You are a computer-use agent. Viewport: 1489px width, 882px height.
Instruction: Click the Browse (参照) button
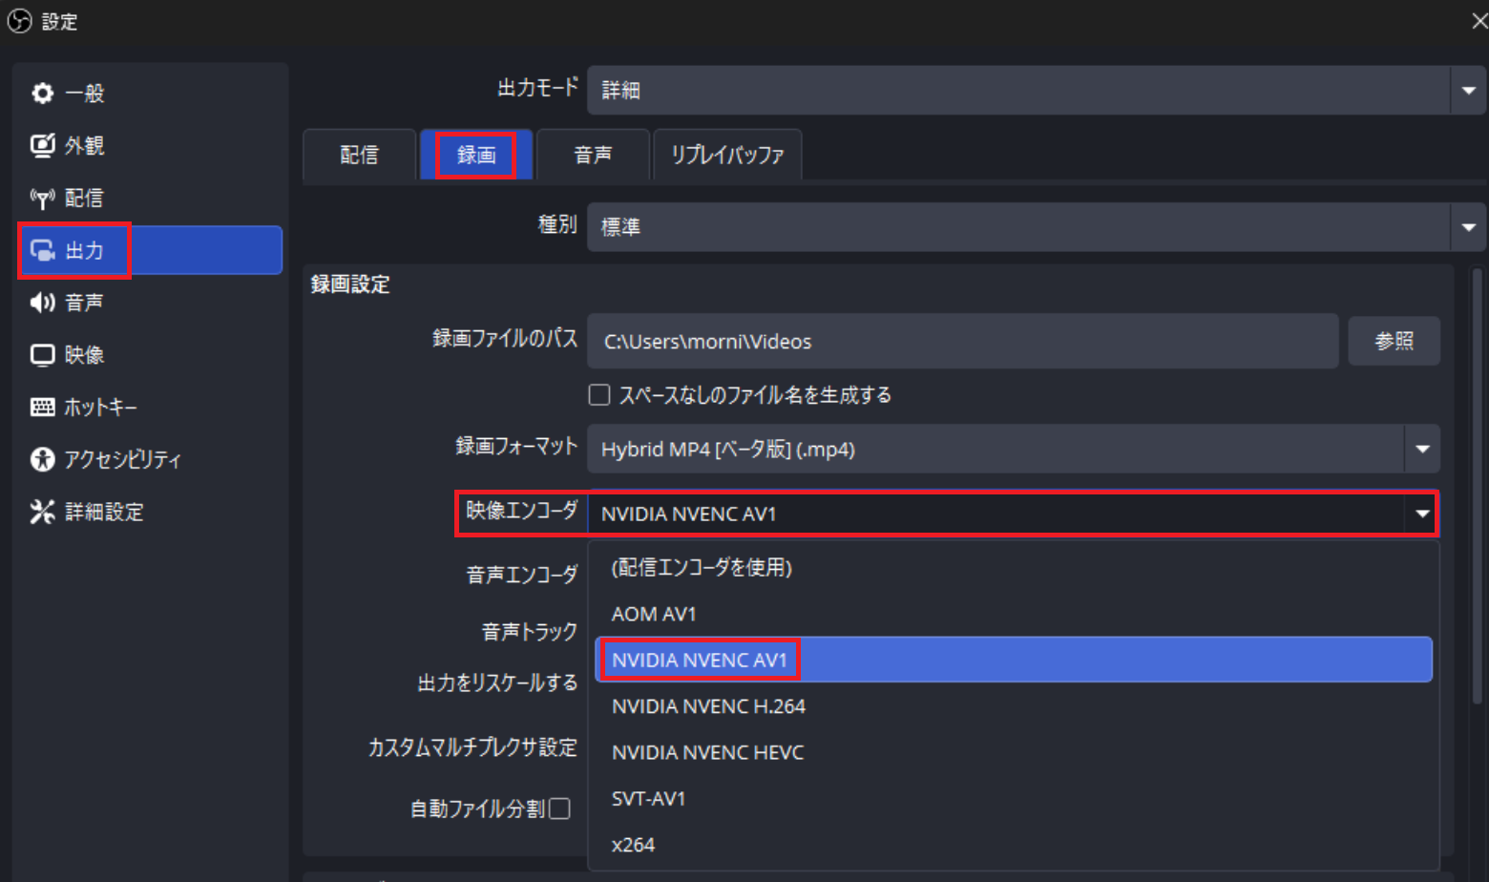(1394, 341)
